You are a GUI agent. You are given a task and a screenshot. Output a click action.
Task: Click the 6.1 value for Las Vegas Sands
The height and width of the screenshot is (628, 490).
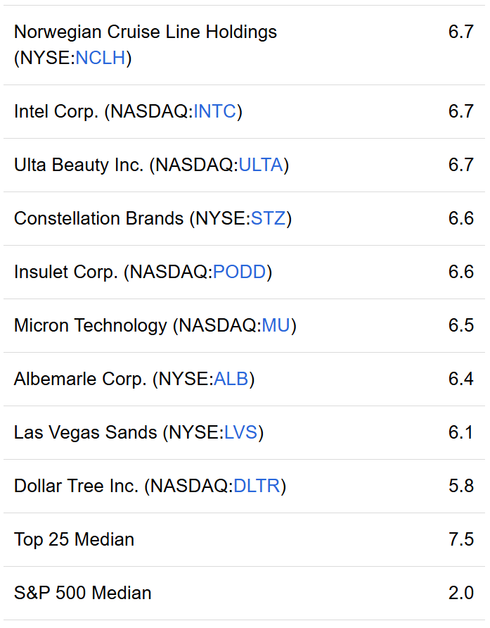click(x=460, y=432)
